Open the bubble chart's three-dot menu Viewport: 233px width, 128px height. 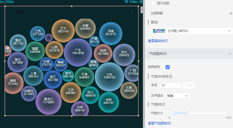click(132, 13)
